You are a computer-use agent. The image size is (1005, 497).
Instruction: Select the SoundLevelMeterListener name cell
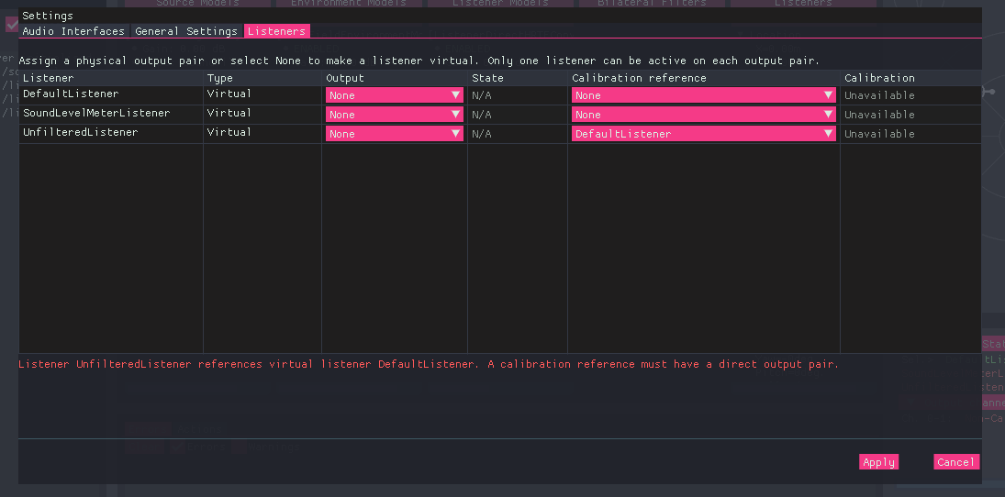coord(96,114)
